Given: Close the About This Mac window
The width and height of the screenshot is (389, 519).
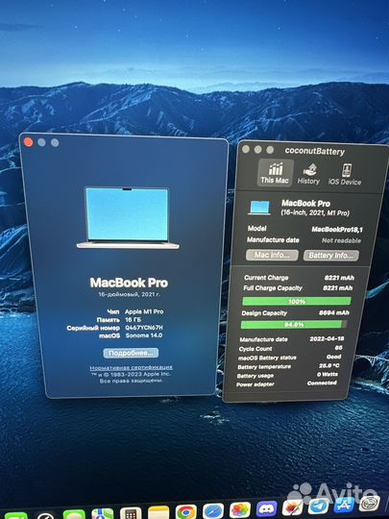Looking at the screenshot, I should [29, 142].
